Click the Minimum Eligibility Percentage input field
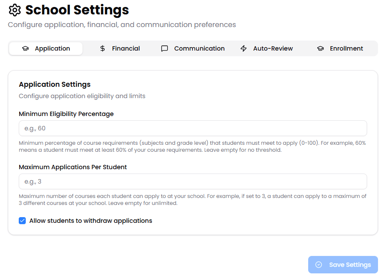Screen dimensions: 385x276 192,128
